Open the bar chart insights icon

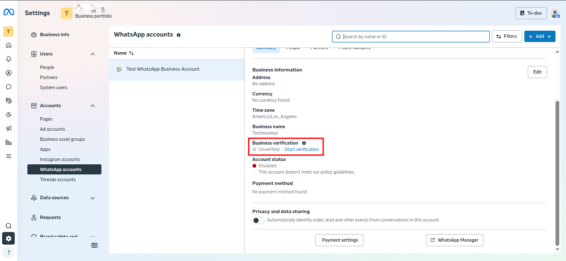[8, 142]
